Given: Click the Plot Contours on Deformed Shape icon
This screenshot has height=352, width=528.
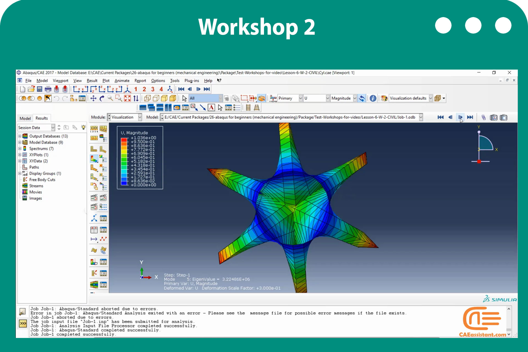Looking at the screenshot, I should 94,159.
